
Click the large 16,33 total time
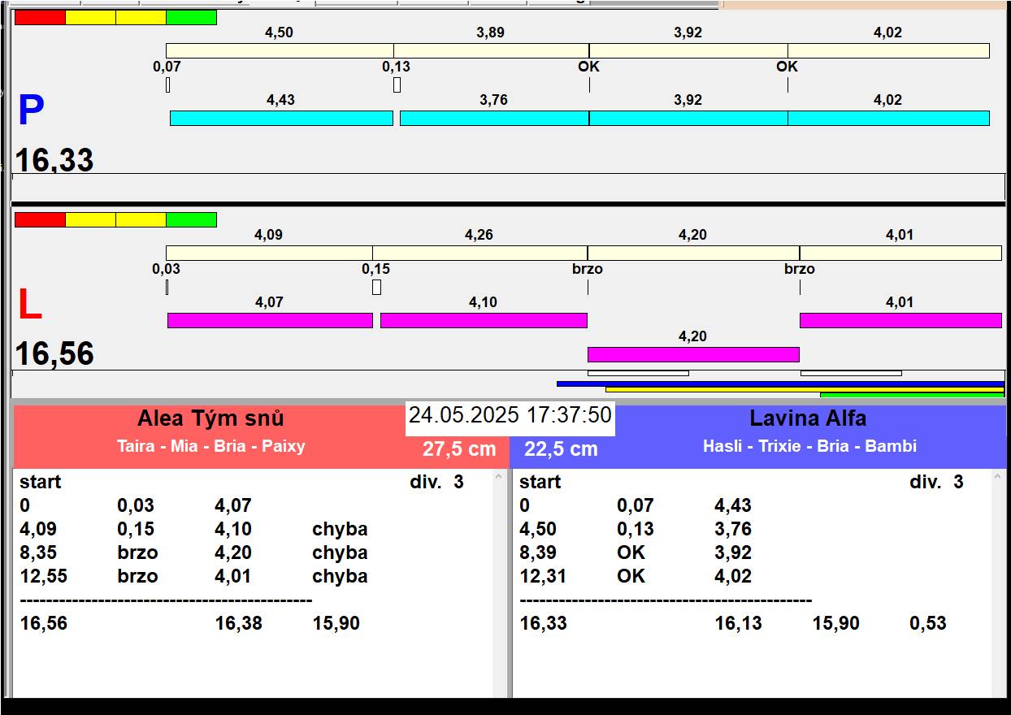click(x=54, y=159)
